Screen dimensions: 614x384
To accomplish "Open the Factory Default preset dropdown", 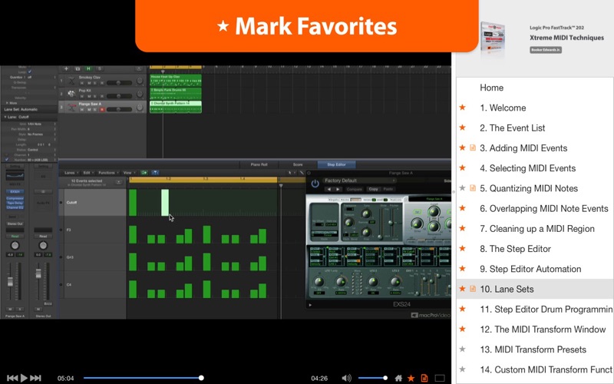I will [x=359, y=180].
